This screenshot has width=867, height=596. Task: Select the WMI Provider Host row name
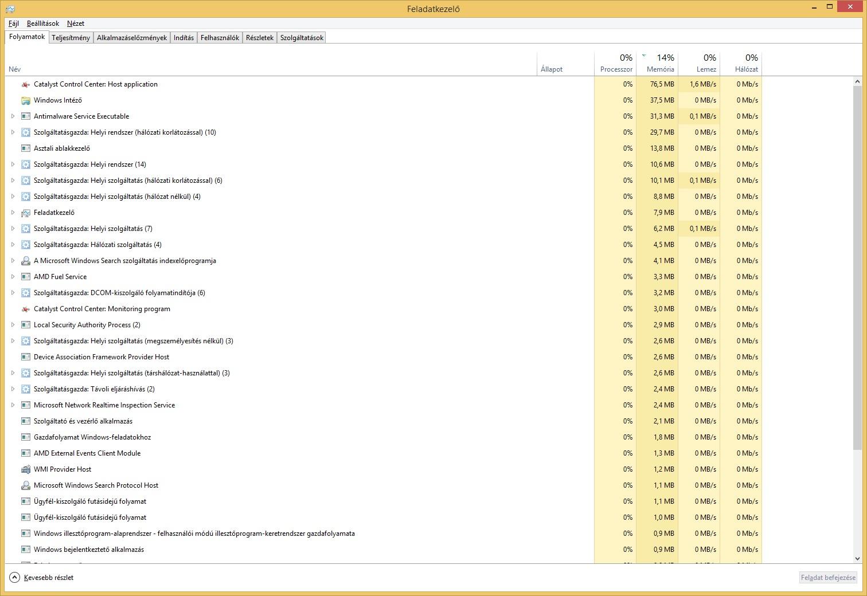coord(63,469)
